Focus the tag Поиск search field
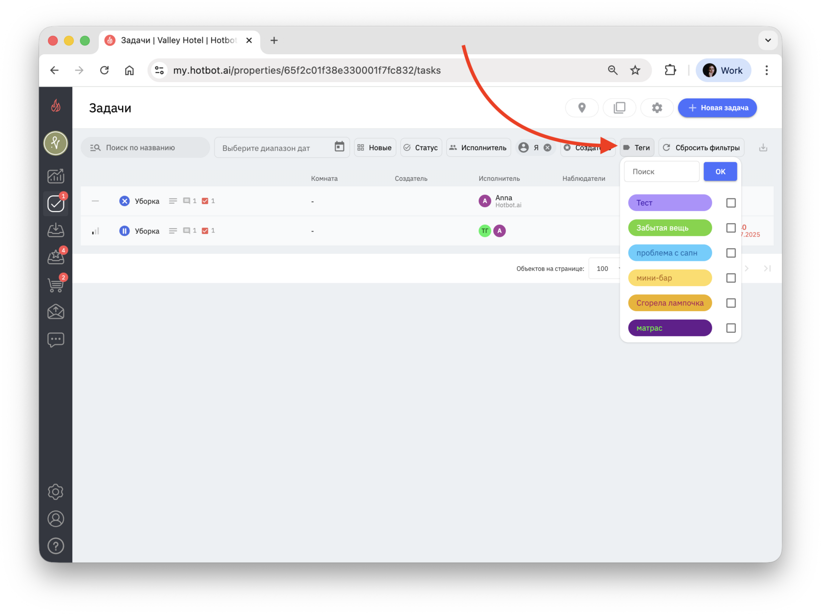The image size is (821, 614). 662,171
